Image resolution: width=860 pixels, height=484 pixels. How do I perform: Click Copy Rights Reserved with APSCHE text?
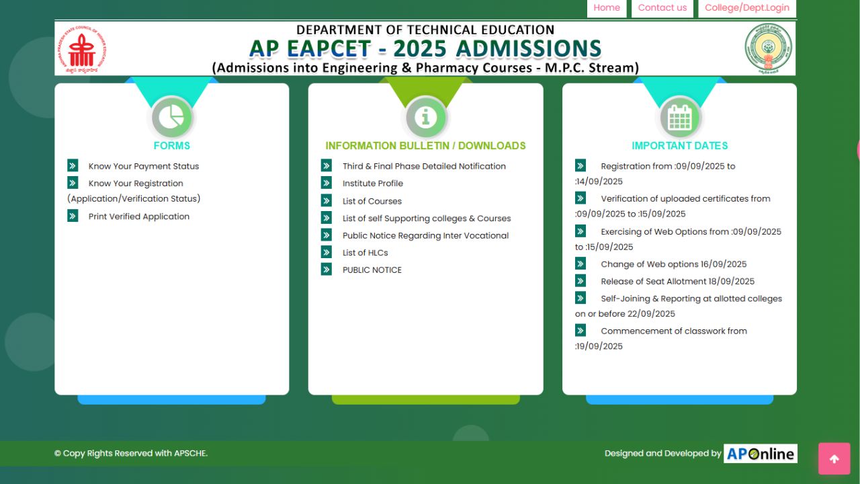point(131,453)
